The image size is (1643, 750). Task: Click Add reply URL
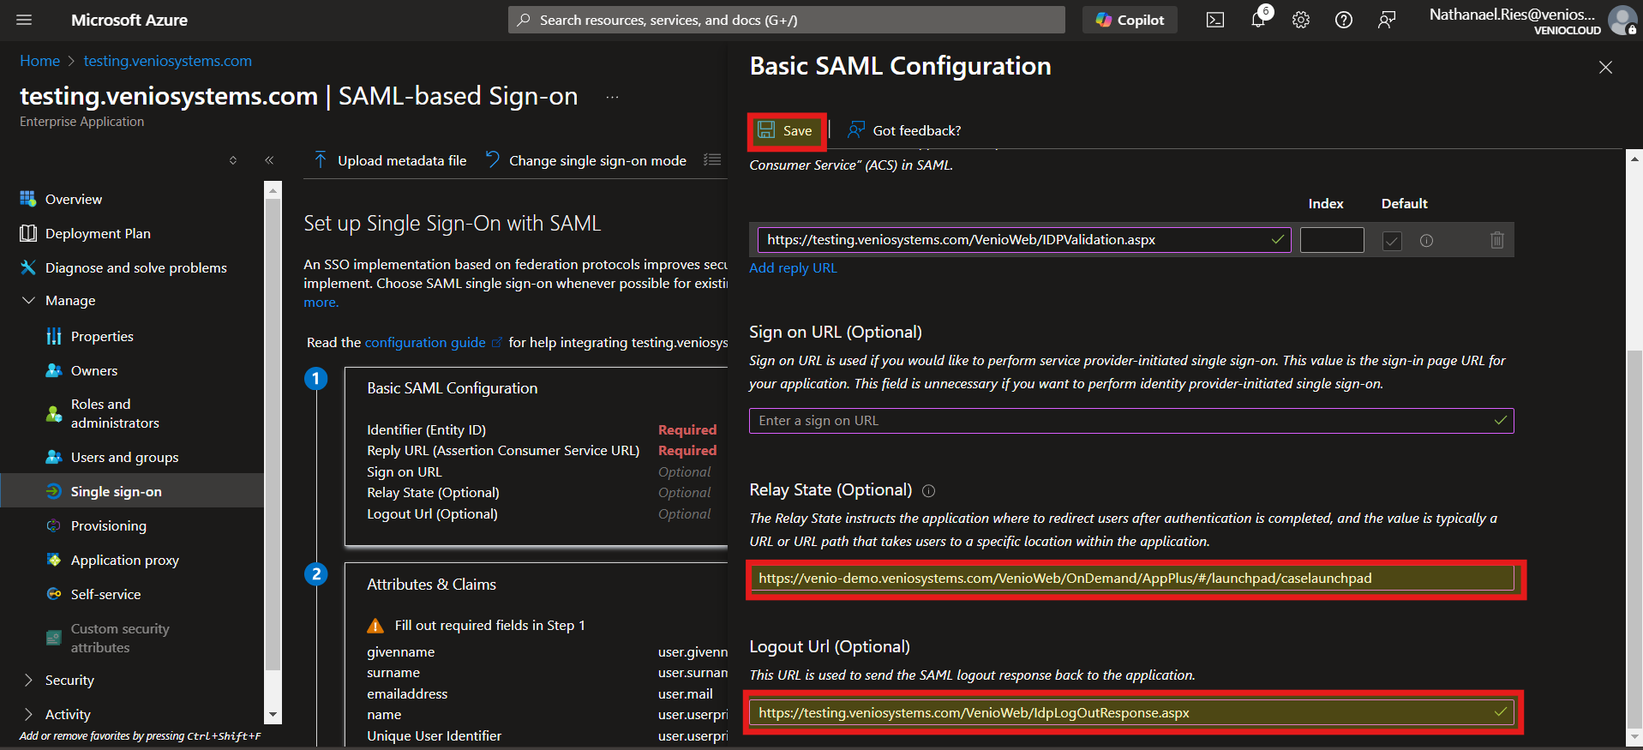(793, 267)
